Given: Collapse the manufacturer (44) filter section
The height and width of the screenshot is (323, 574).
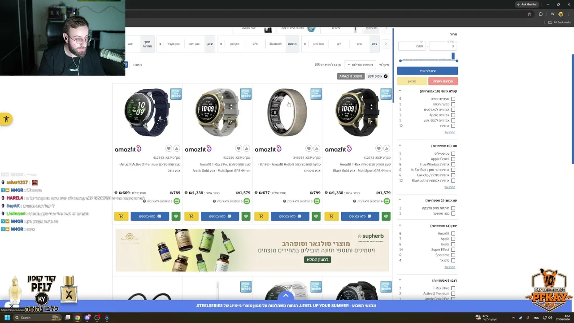Looking at the screenshot, I should pos(400,226).
